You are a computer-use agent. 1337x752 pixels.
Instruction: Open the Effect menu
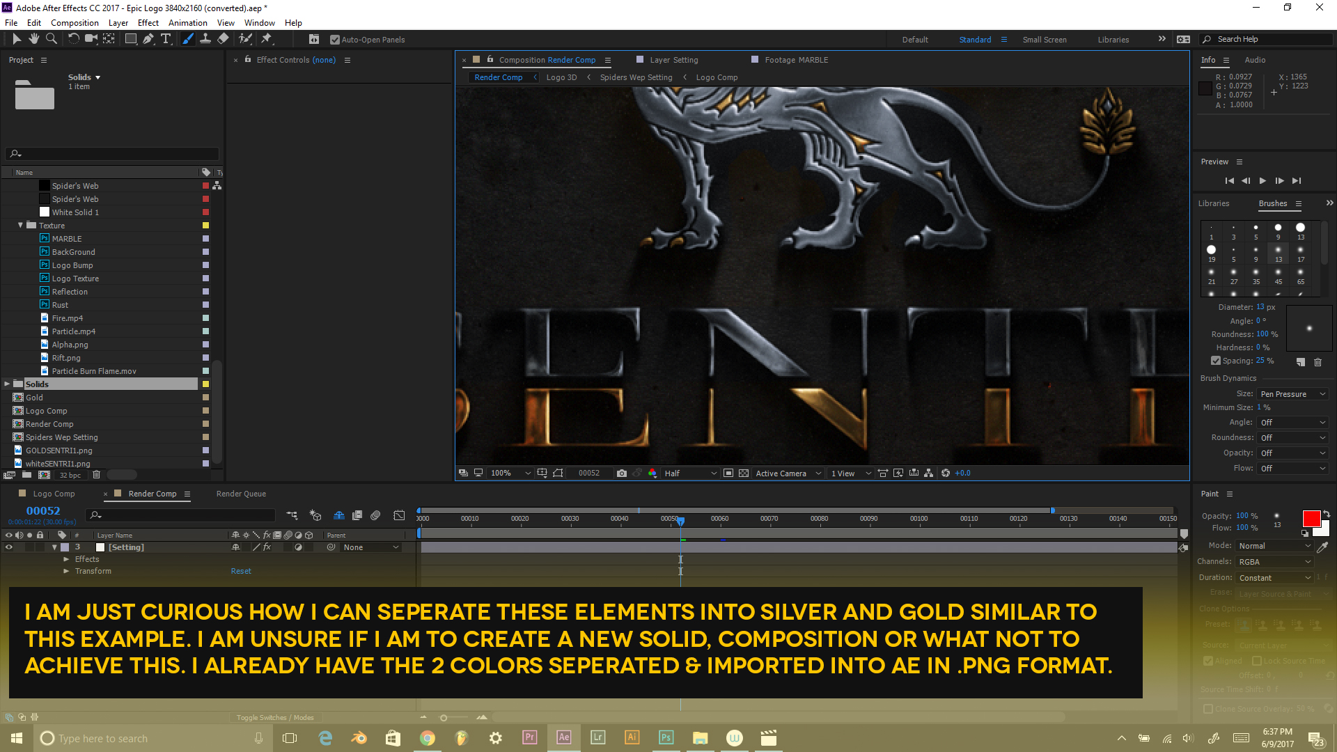[148, 22]
